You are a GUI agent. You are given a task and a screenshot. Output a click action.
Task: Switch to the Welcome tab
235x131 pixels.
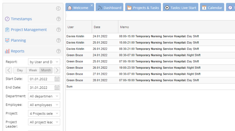(x=80, y=7)
